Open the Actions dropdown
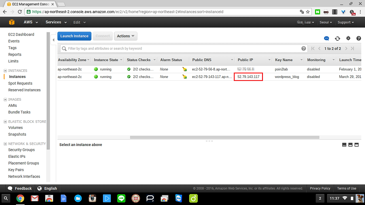Screen dimensions: 365x205 (126, 36)
